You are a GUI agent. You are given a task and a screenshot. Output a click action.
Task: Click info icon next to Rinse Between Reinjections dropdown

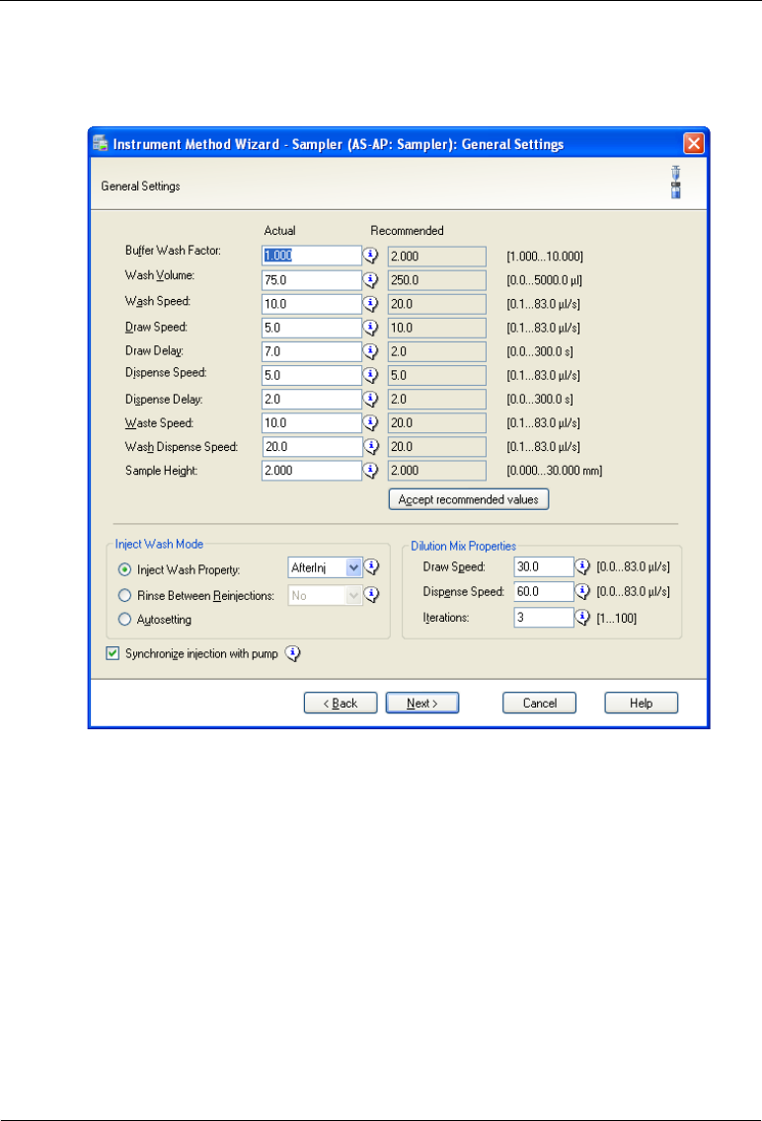tap(372, 594)
